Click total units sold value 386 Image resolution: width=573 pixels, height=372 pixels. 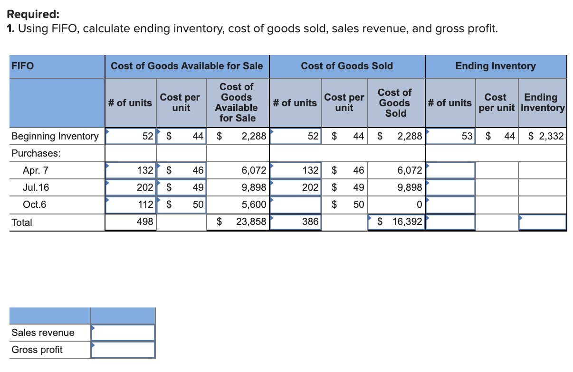[x=310, y=222]
